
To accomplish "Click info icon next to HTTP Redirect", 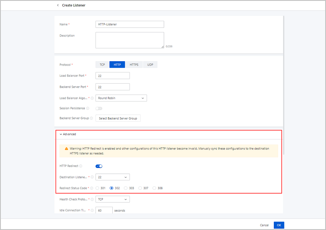I will click(81, 166).
